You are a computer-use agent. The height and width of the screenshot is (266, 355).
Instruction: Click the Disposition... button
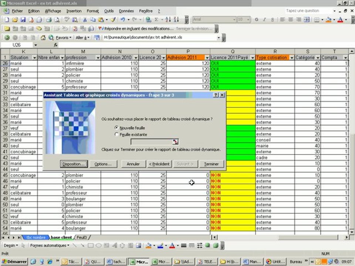(x=74, y=164)
